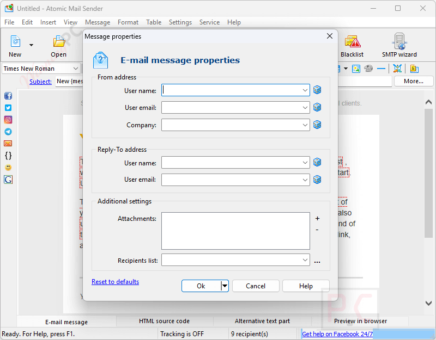The width and height of the screenshot is (436, 340).
Task: Click the Telegram icon in the sidebar
Action: coord(8,132)
